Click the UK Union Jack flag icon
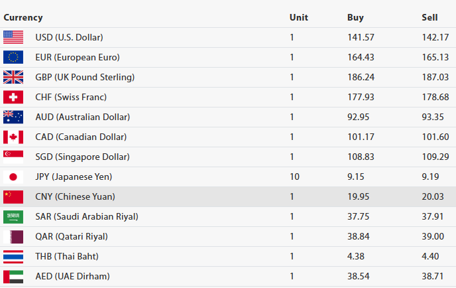Screen dimensions: 456x288 (13, 77)
